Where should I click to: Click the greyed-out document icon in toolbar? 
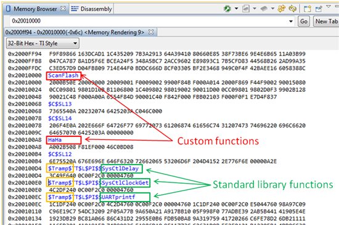pos(246,9)
